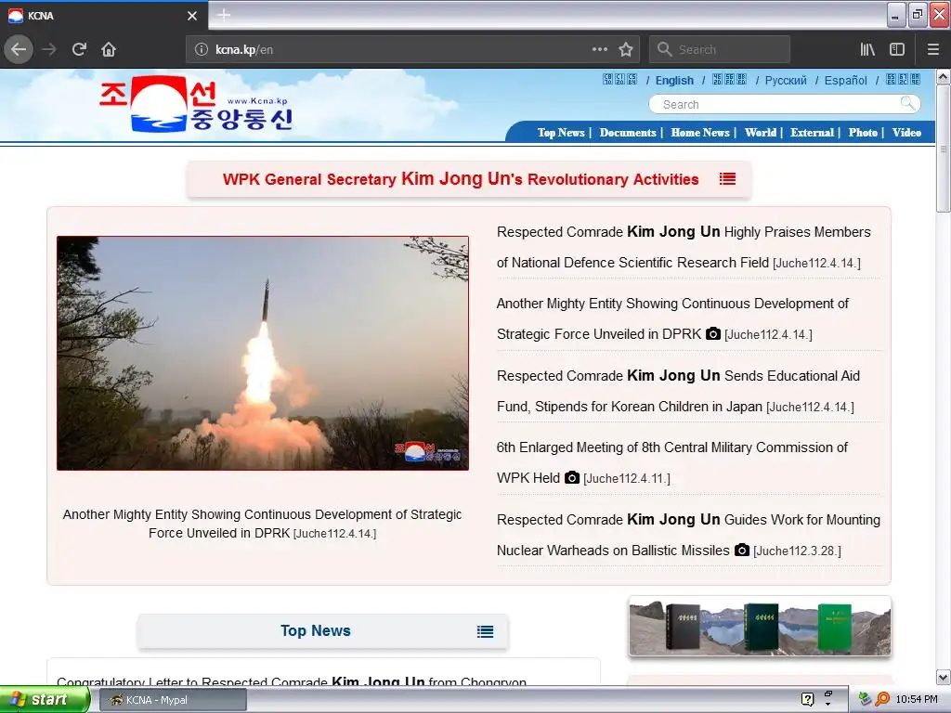Click the browser forward arrow

coord(49,49)
